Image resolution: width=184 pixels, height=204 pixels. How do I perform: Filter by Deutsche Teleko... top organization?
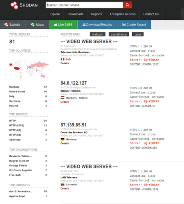coord(20,156)
